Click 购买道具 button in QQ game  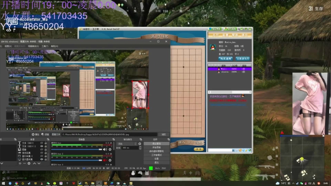(225, 58)
